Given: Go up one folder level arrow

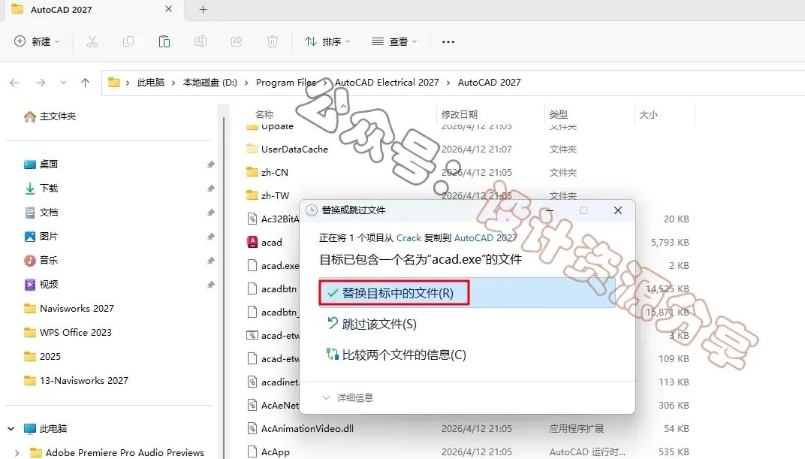Looking at the screenshot, I should click(x=85, y=83).
